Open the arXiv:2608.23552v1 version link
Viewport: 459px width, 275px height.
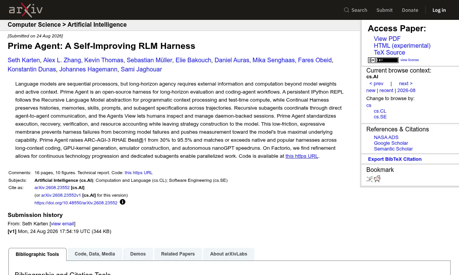61,195
